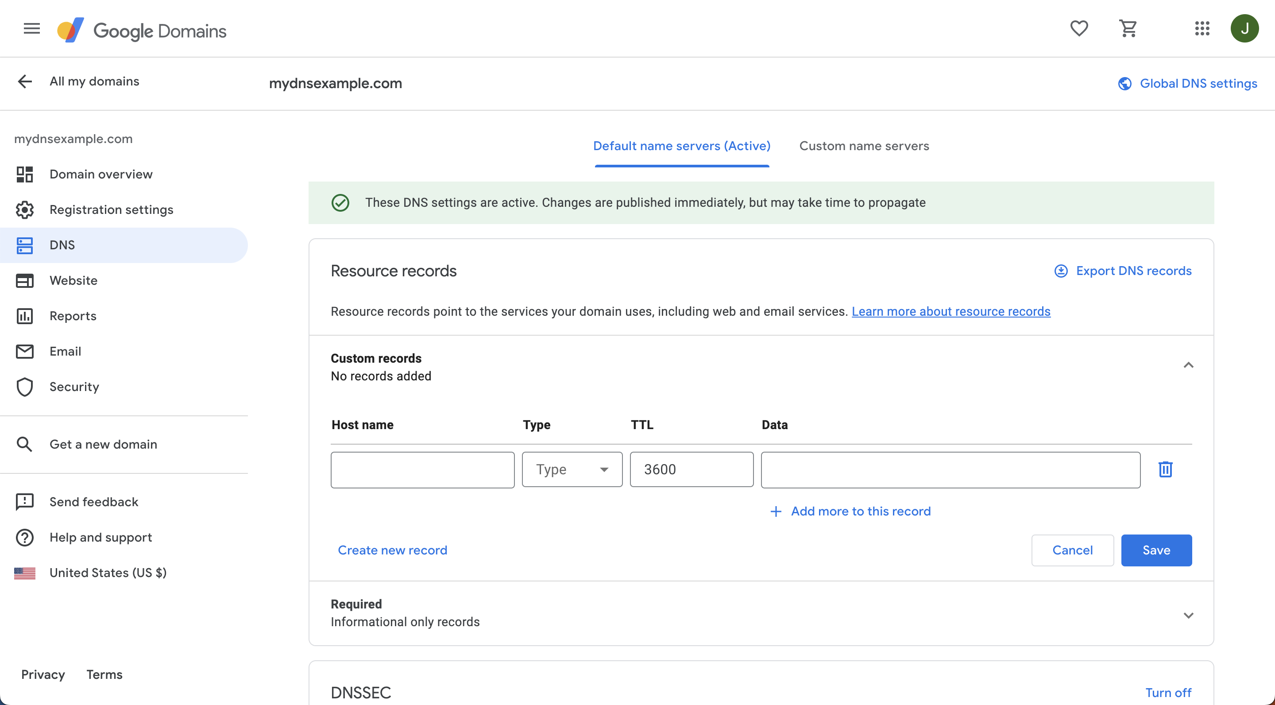Save the DNS record

tap(1157, 550)
